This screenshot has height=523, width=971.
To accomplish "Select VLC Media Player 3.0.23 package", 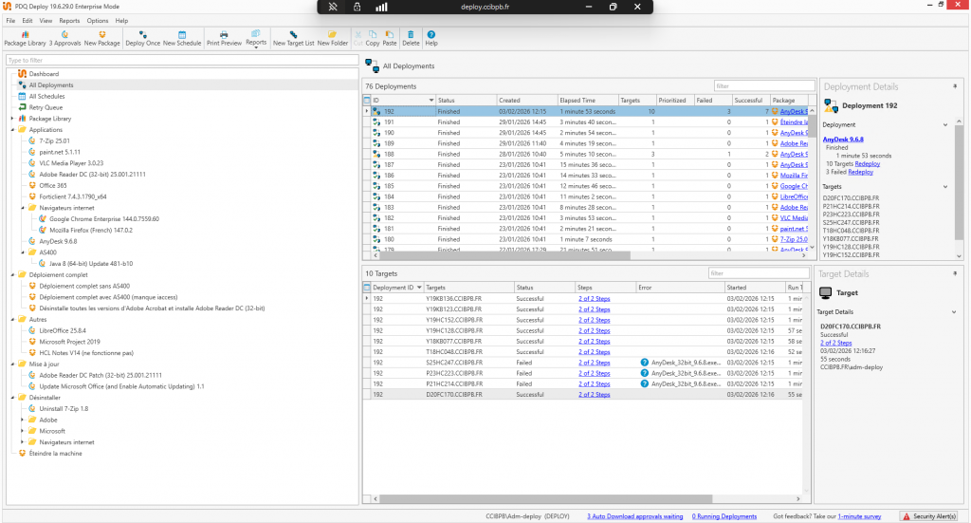I will pos(70,163).
